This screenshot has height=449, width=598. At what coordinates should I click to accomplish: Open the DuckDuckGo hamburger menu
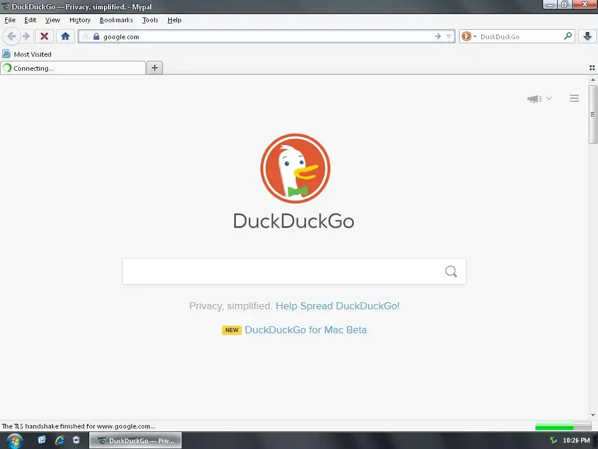[575, 98]
